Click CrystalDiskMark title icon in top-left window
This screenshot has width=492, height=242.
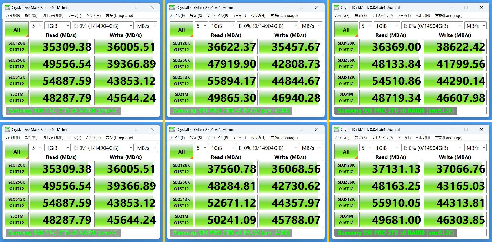click(7, 7)
